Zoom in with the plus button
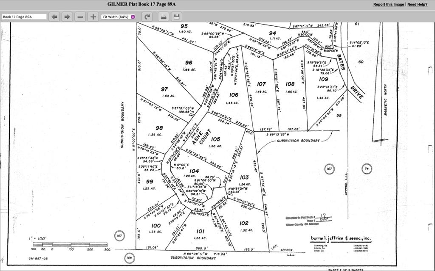The image size is (435, 271). tap(93, 17)
